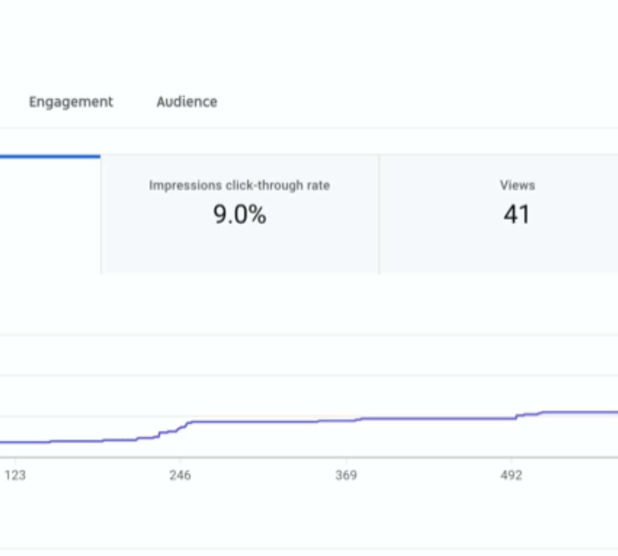Click the 41 views count
618x556 pixels.
click(517, 215)
